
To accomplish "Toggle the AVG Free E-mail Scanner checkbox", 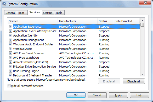I will (x=10, y=53).
